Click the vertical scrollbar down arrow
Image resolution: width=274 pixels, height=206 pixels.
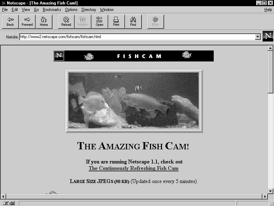pos(270,191)
